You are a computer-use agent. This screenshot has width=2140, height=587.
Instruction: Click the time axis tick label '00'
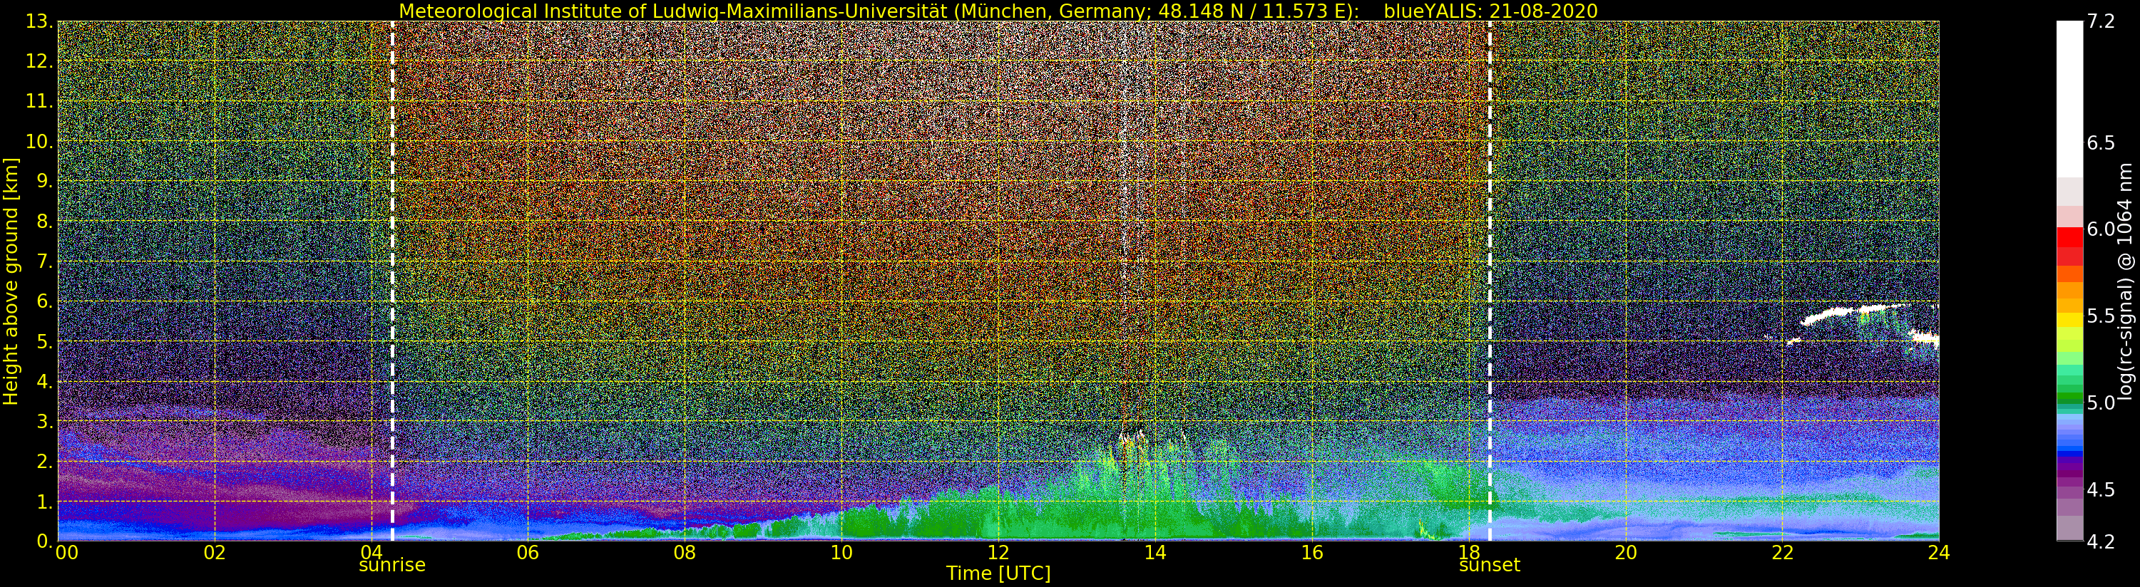coord(66,552)
